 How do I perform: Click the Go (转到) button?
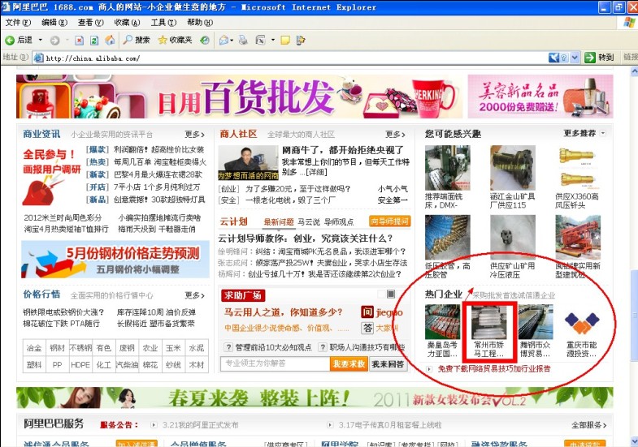click(x=599, y=58)
